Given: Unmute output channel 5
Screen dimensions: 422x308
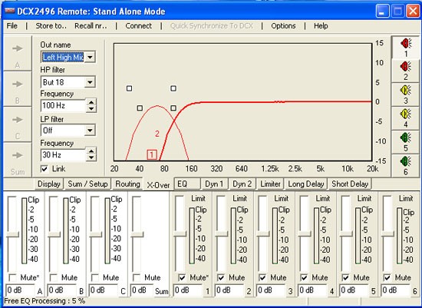Looking at the screenshot, I should (345, 277).
